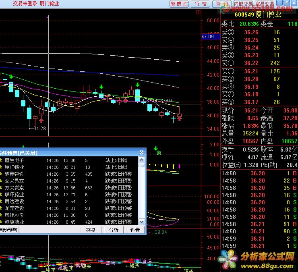Image resolution: width=298 pixels, height=272 pixels.
Task: Click the 买③ 36.19 order row
Action: 259,87
